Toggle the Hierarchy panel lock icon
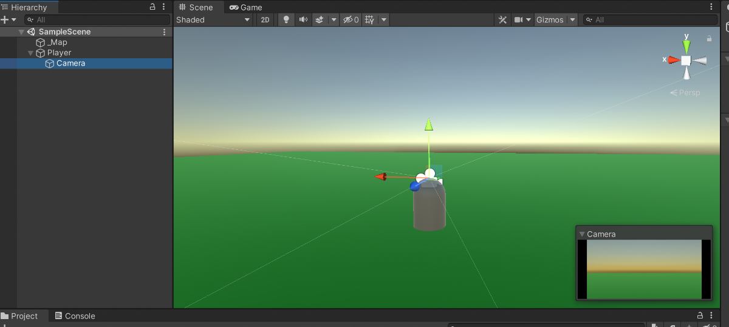The height and width of the screenshot is (327, 729). [152, 7]
